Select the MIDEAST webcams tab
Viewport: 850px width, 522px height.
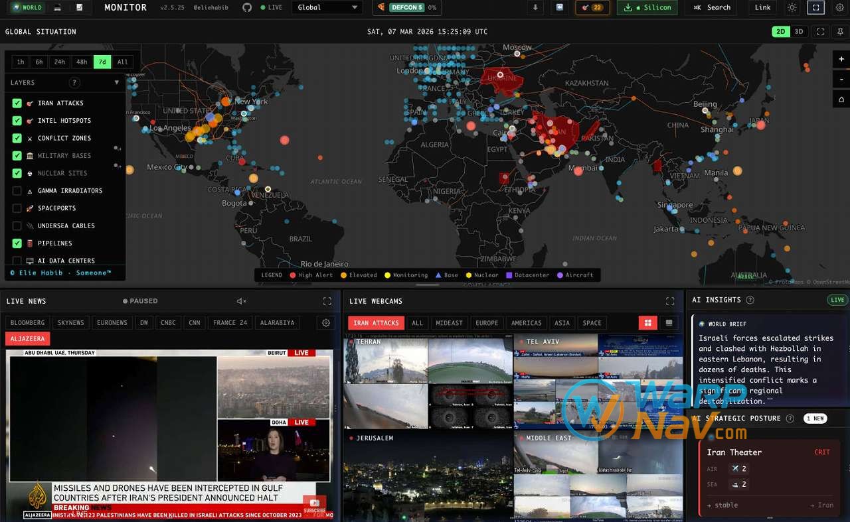tap(449, 322)
